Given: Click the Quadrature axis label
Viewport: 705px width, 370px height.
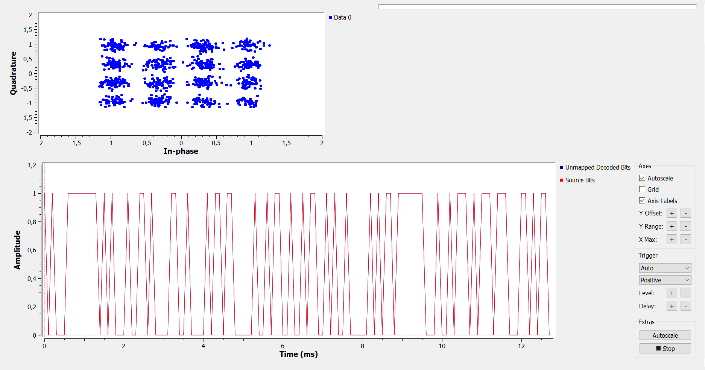Looking at the screenshot, I should click(14, 73).
